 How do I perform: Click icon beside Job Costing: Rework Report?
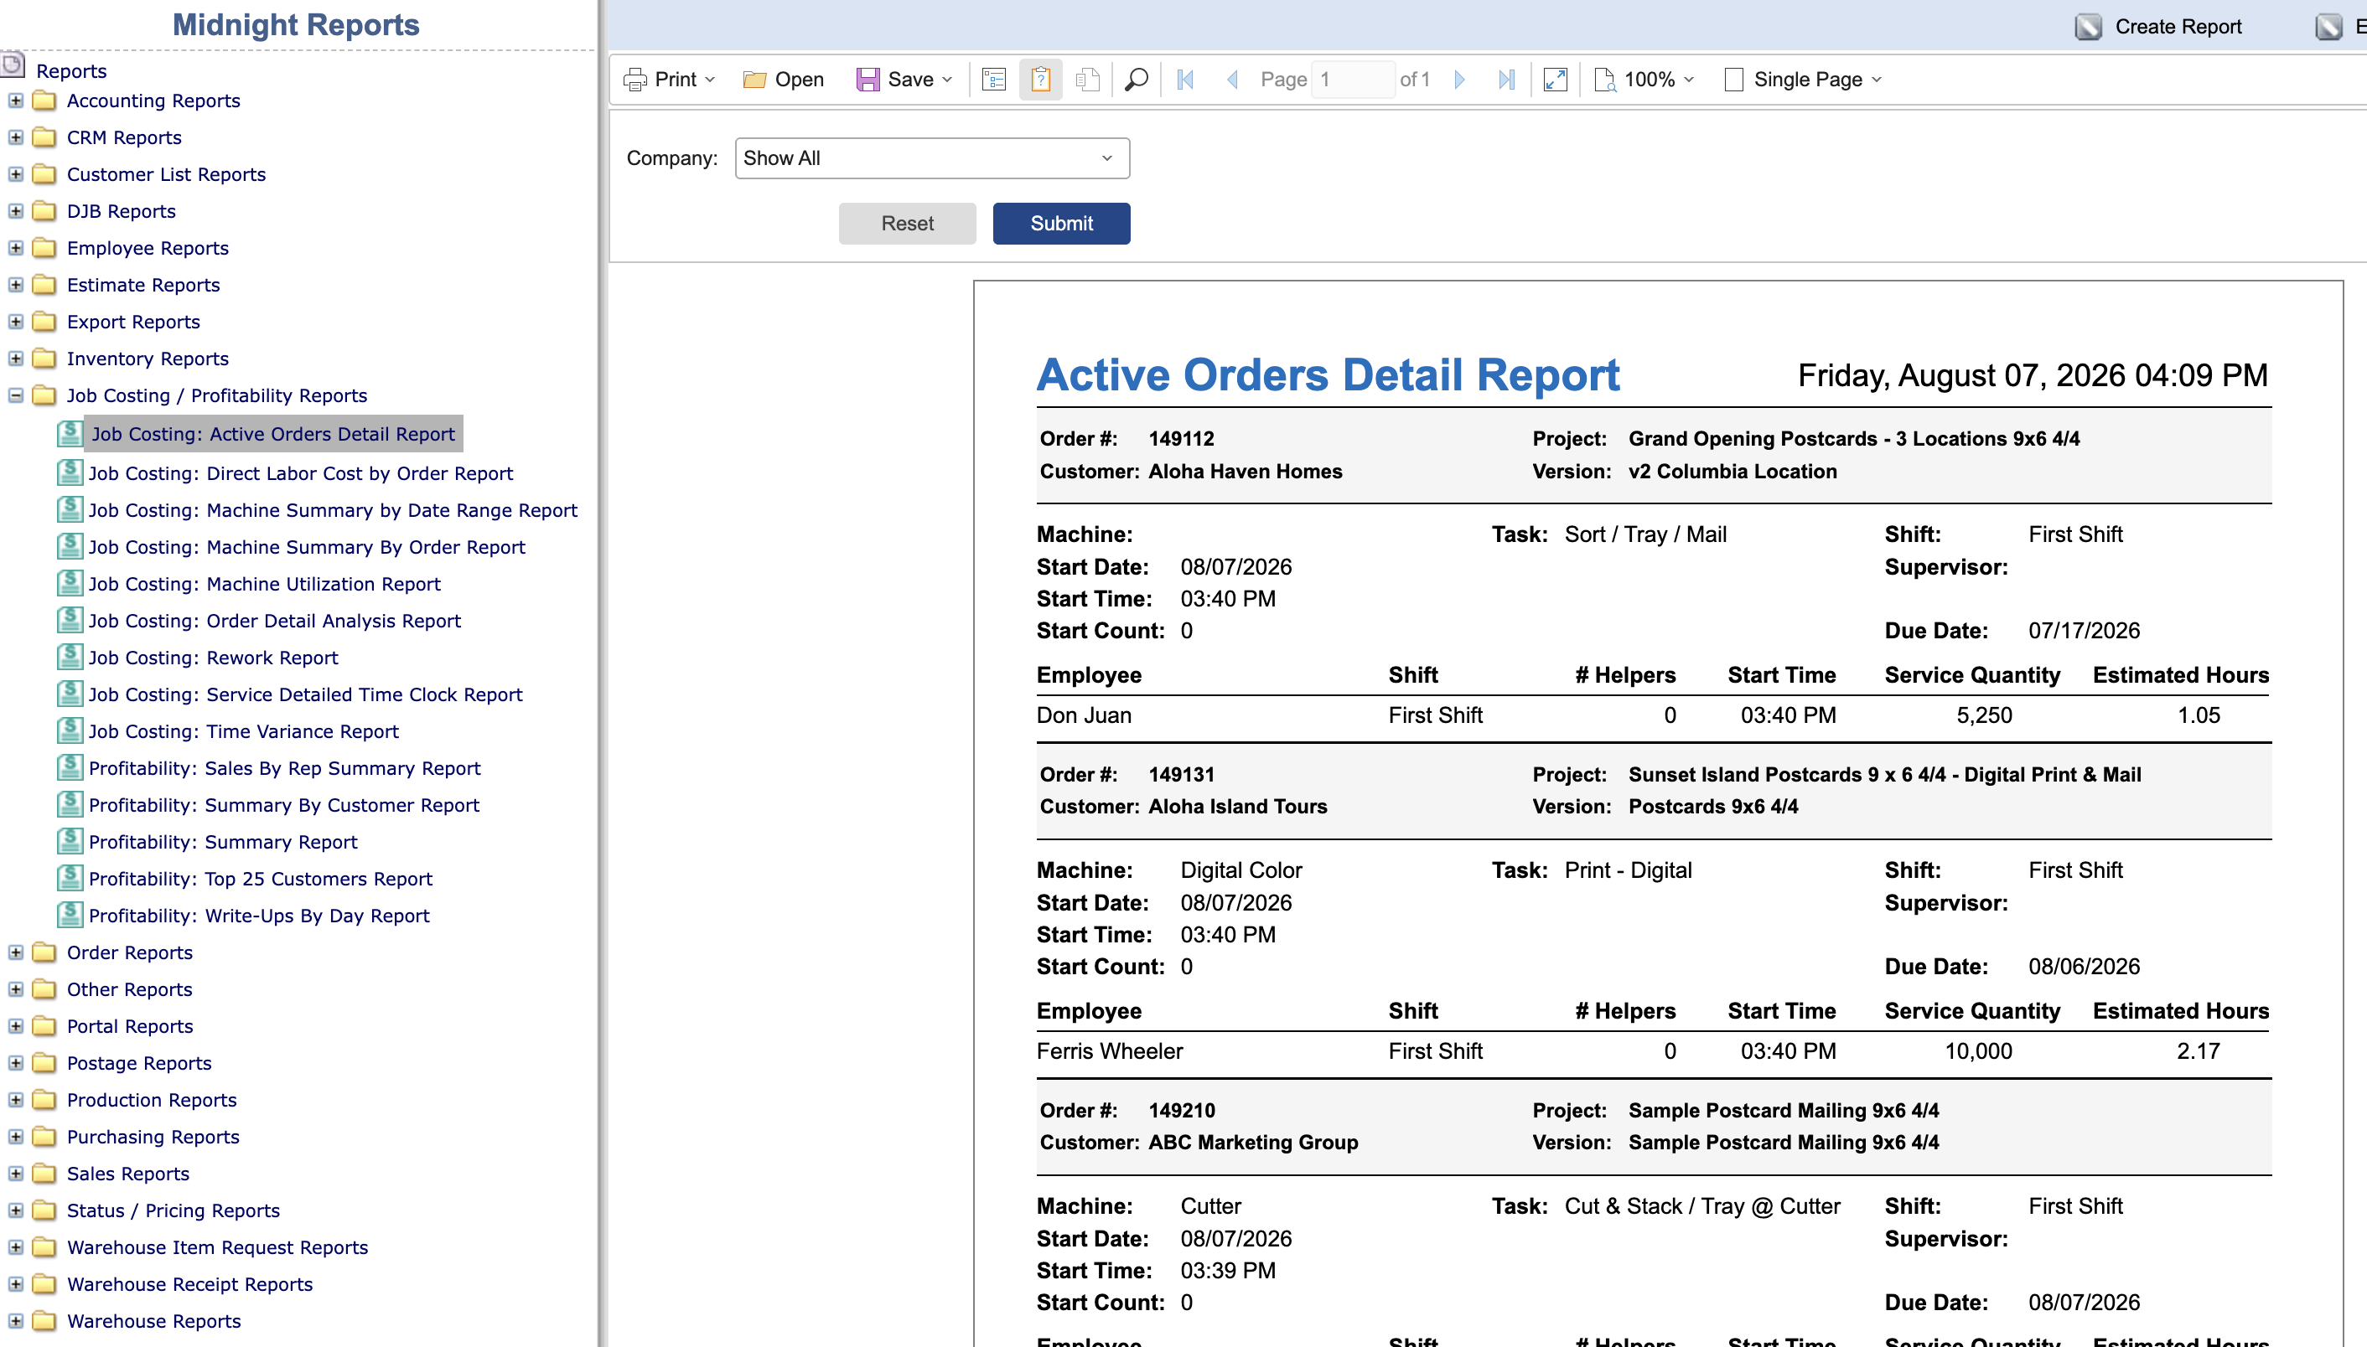(70, 657)
